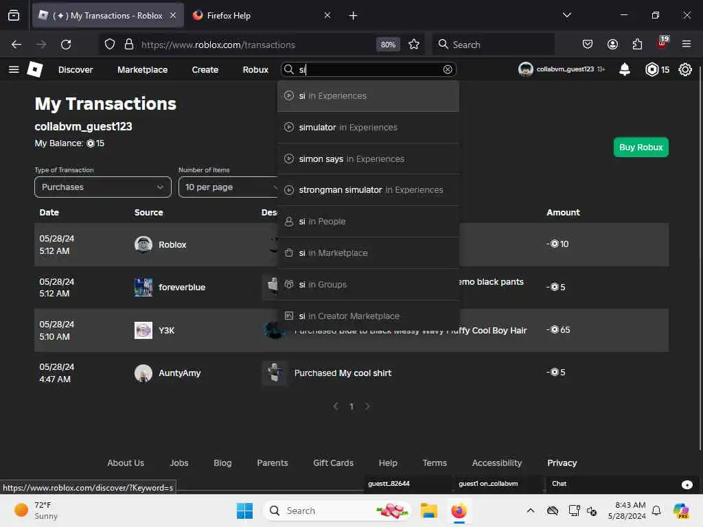
Task: Open Firefox View in tab bar
Action: point(14,16)
